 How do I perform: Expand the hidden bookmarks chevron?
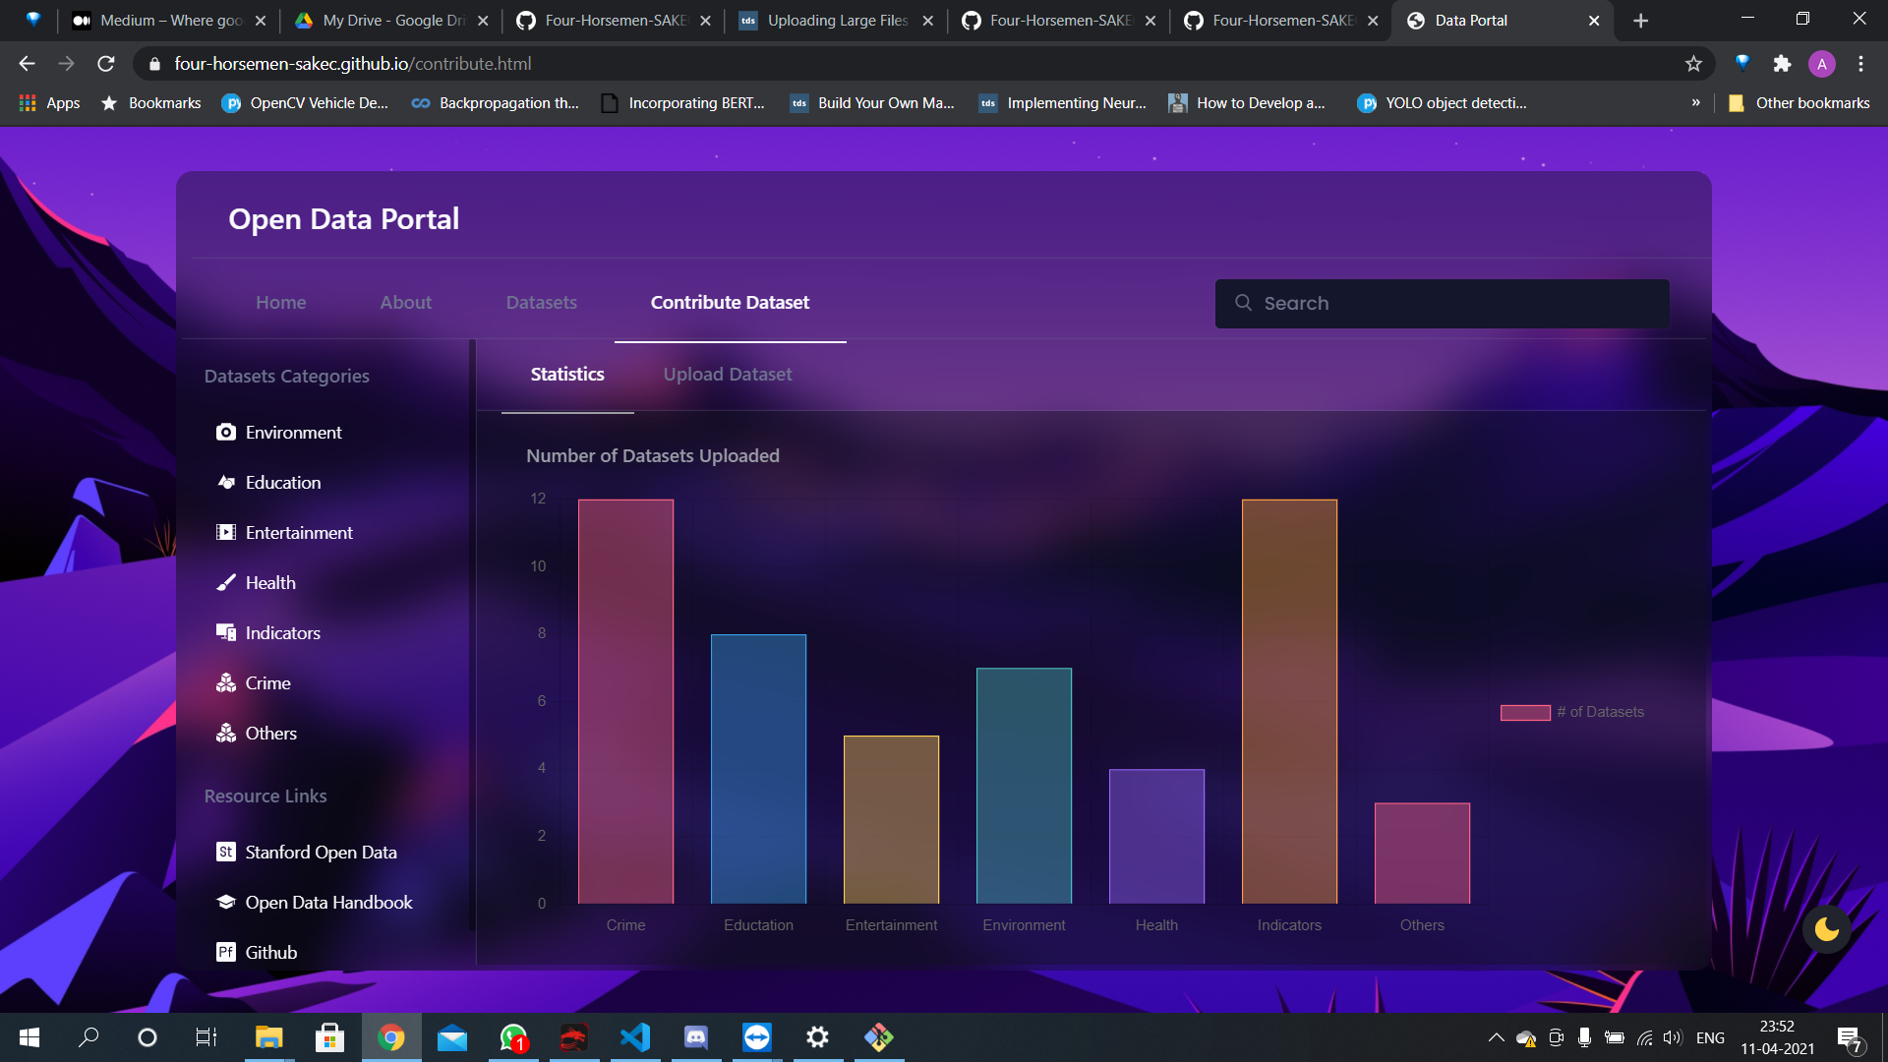(x=1695, y=103)
